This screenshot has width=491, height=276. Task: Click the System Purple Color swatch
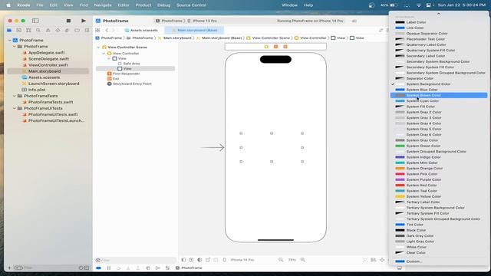click(400, 179)
